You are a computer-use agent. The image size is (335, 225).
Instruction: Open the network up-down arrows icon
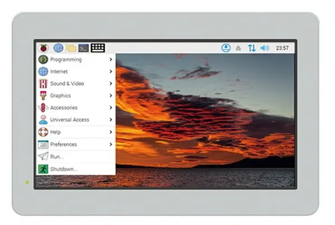pos(252,48)
